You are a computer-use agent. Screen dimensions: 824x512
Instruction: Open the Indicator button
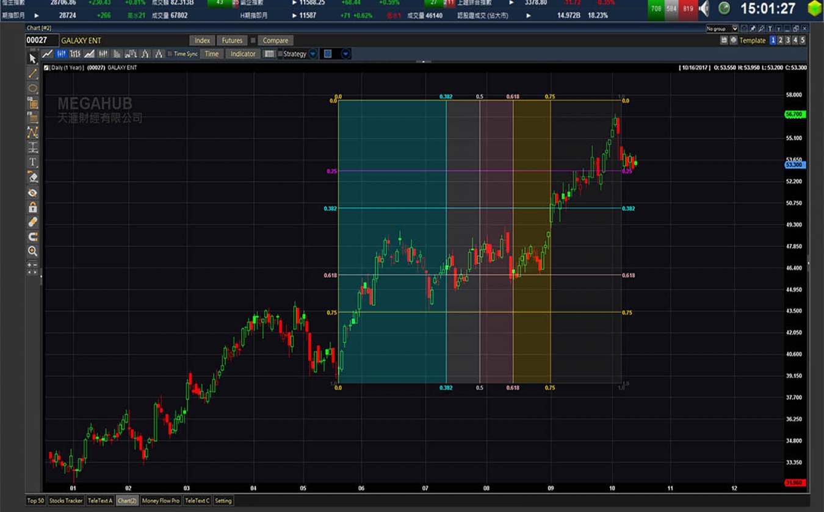click(243, 54)
